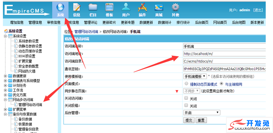273x133 pixels.
Task: Open the 后台管理 dropdown
Action: click(x=202, y=113)
